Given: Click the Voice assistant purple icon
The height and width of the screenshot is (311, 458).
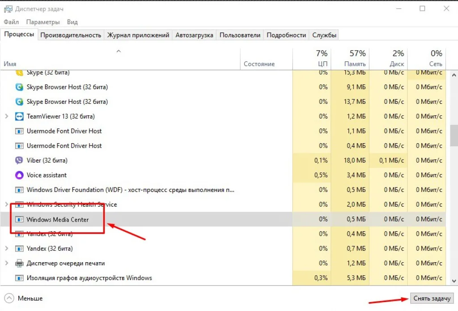Looking at the screenshot, I should tap(19, 175).
